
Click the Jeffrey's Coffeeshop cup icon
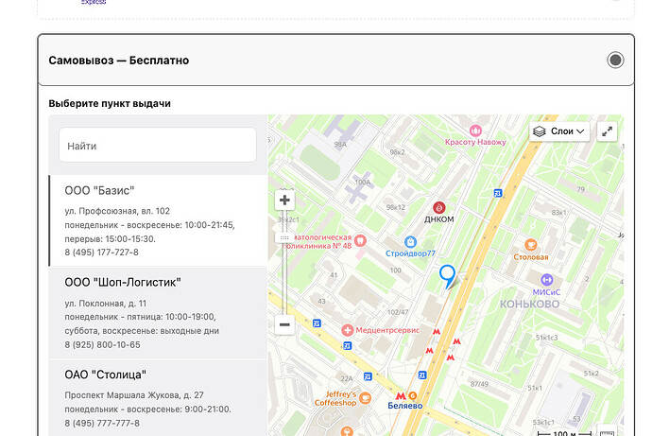pyautogui.click(x=365, y=398)
